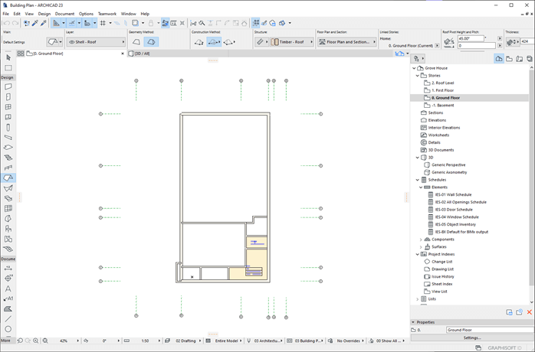Activate the Beam tool
The height and width of the screenshot is (352, 535).
tap(8, 137)
